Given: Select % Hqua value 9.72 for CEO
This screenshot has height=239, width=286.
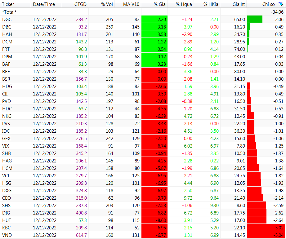Looking at the screenshot, I should (188, 198).
